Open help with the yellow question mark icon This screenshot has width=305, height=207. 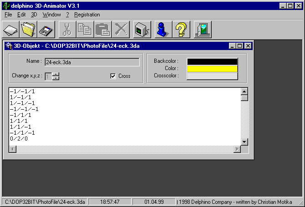point(181,30)
